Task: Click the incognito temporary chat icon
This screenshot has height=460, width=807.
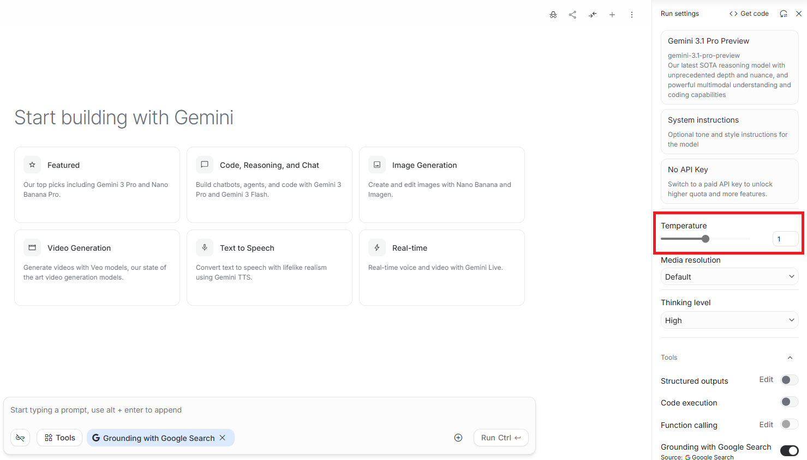Action: [553, 15]
